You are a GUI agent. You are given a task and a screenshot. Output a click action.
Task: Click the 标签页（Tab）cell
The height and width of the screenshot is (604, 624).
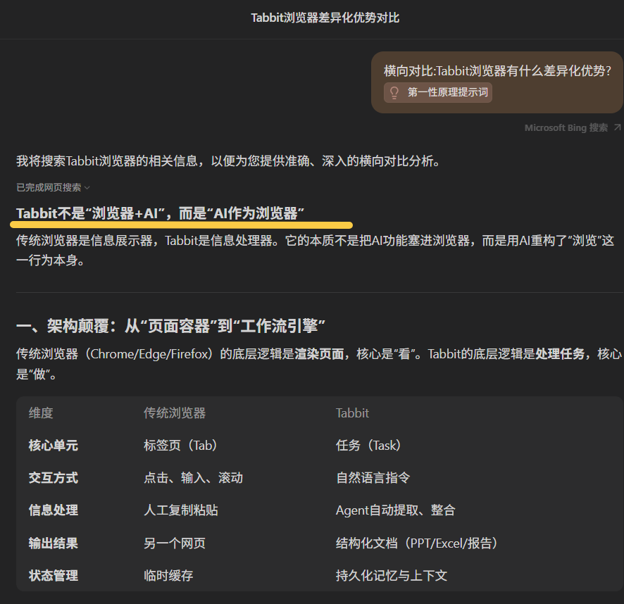point(181,445)
